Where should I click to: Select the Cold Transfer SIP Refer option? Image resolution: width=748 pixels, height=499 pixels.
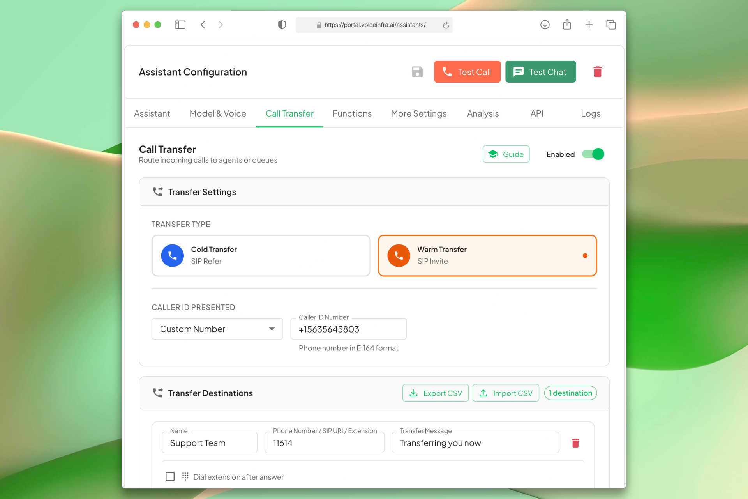tap(261, 256)
